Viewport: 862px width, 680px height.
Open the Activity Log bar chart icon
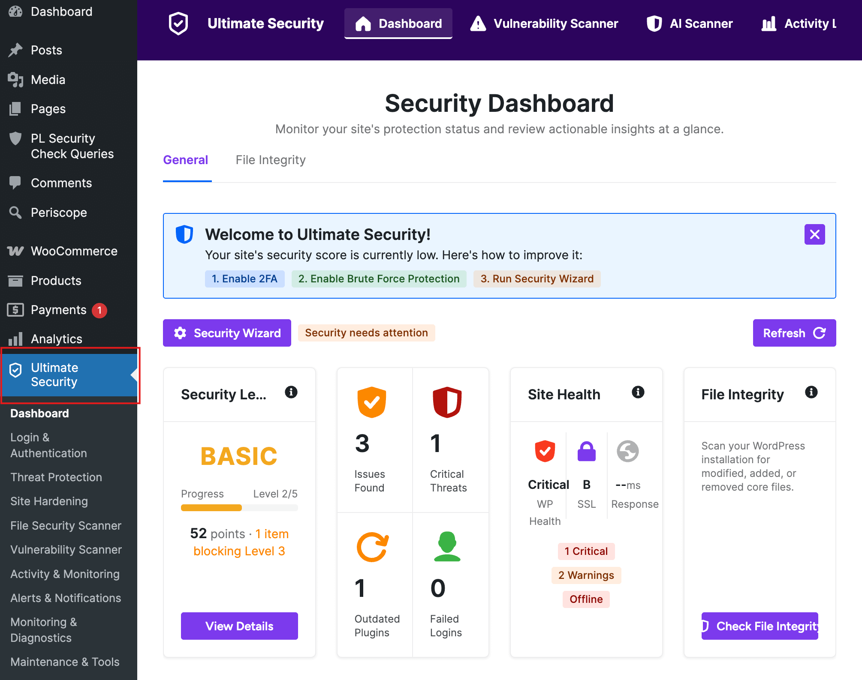point(769,24)
